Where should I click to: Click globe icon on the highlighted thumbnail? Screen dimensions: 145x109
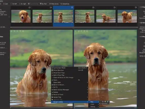point(72,8)
